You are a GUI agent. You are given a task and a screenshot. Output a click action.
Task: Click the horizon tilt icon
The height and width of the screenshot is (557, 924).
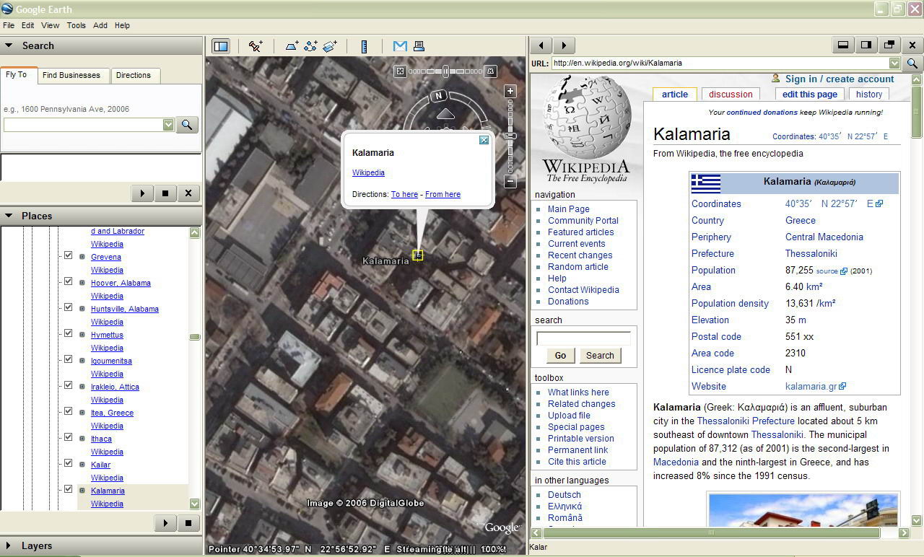click(x=491, y=71)
